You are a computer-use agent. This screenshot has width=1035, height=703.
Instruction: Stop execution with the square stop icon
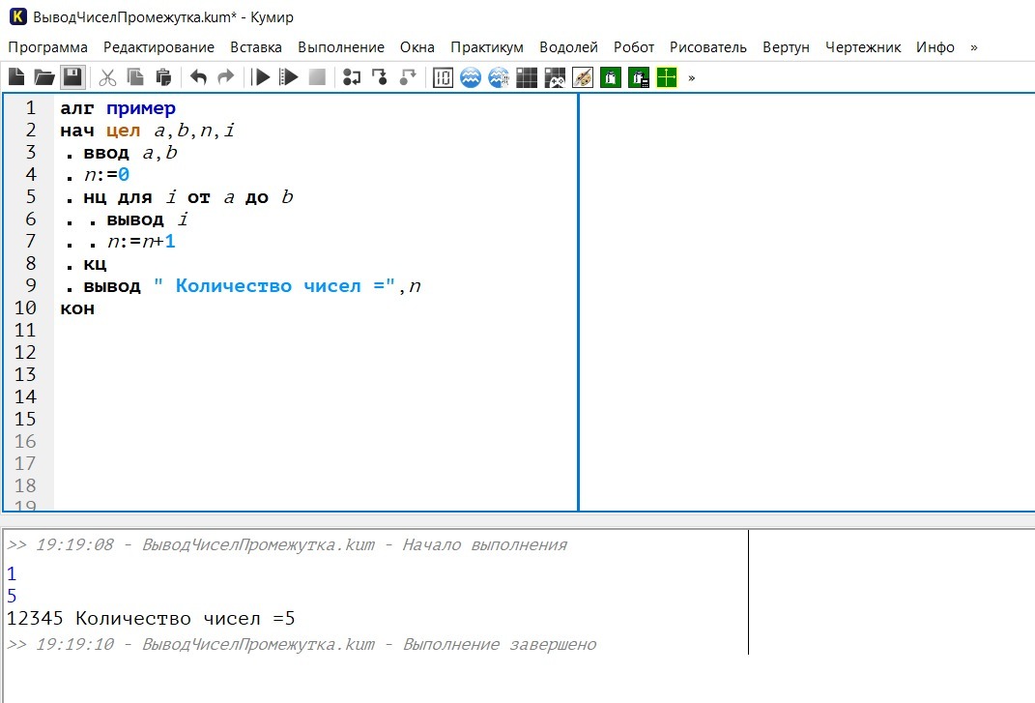point(317,77)
